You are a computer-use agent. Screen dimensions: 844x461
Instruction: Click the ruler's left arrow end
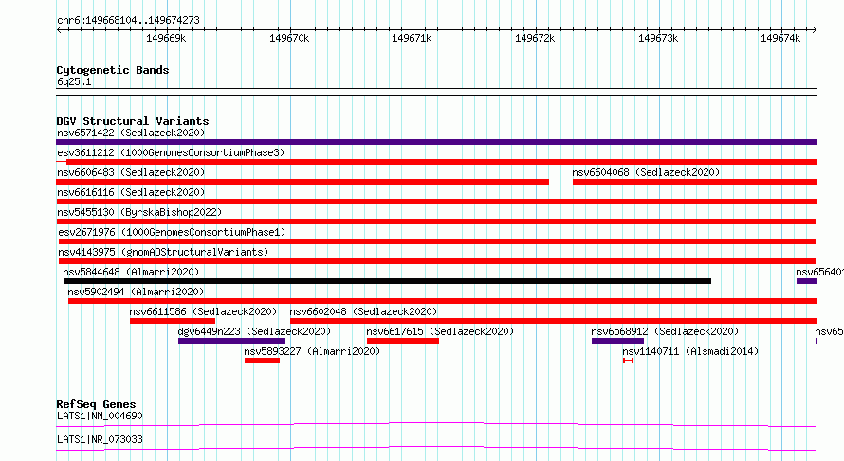tap(59, 29)
